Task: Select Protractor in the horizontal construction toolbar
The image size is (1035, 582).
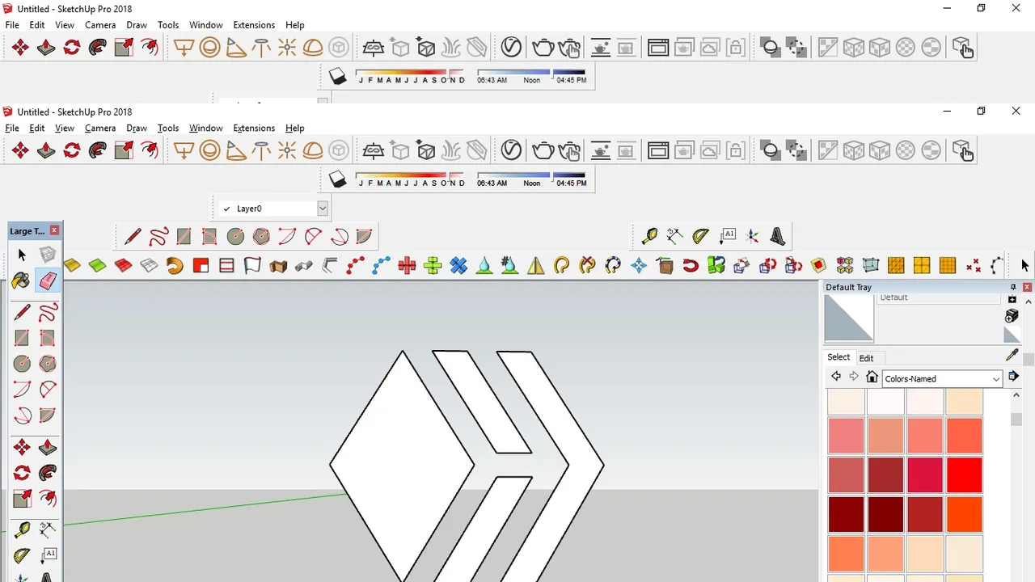Action: point(701,237)
